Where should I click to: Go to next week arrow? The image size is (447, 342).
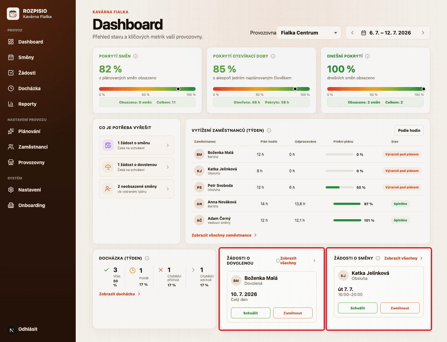423,33
